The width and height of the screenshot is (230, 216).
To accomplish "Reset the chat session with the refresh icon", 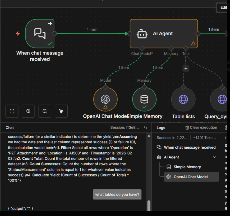I will point(145,128).
